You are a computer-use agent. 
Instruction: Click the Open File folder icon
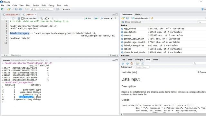pos(9,9)
